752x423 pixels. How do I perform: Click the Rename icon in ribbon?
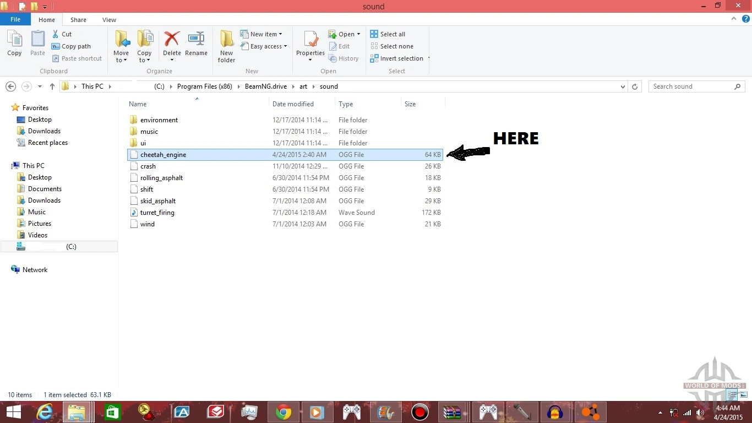[x=196, y=40]
